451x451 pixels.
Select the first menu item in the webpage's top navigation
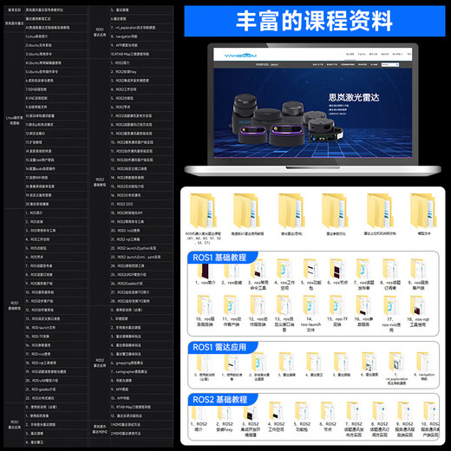coord(350,54)
